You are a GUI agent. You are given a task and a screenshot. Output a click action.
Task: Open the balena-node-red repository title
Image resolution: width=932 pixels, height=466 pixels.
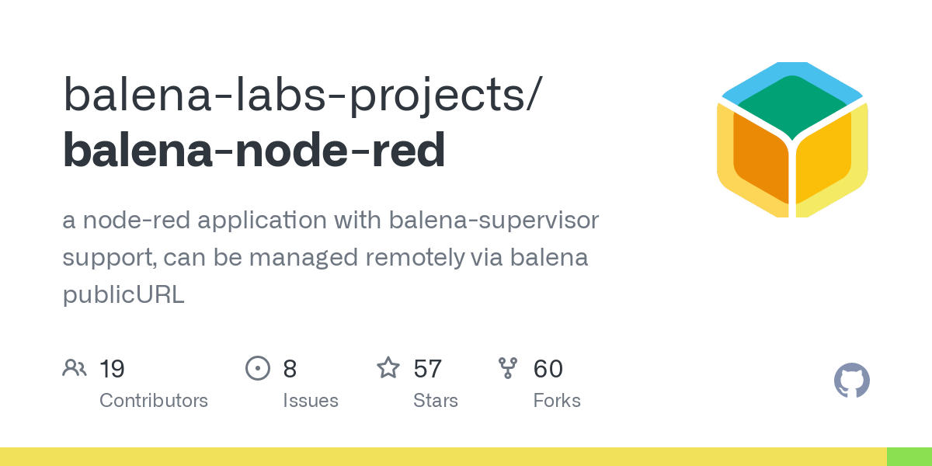coord(254,151)
